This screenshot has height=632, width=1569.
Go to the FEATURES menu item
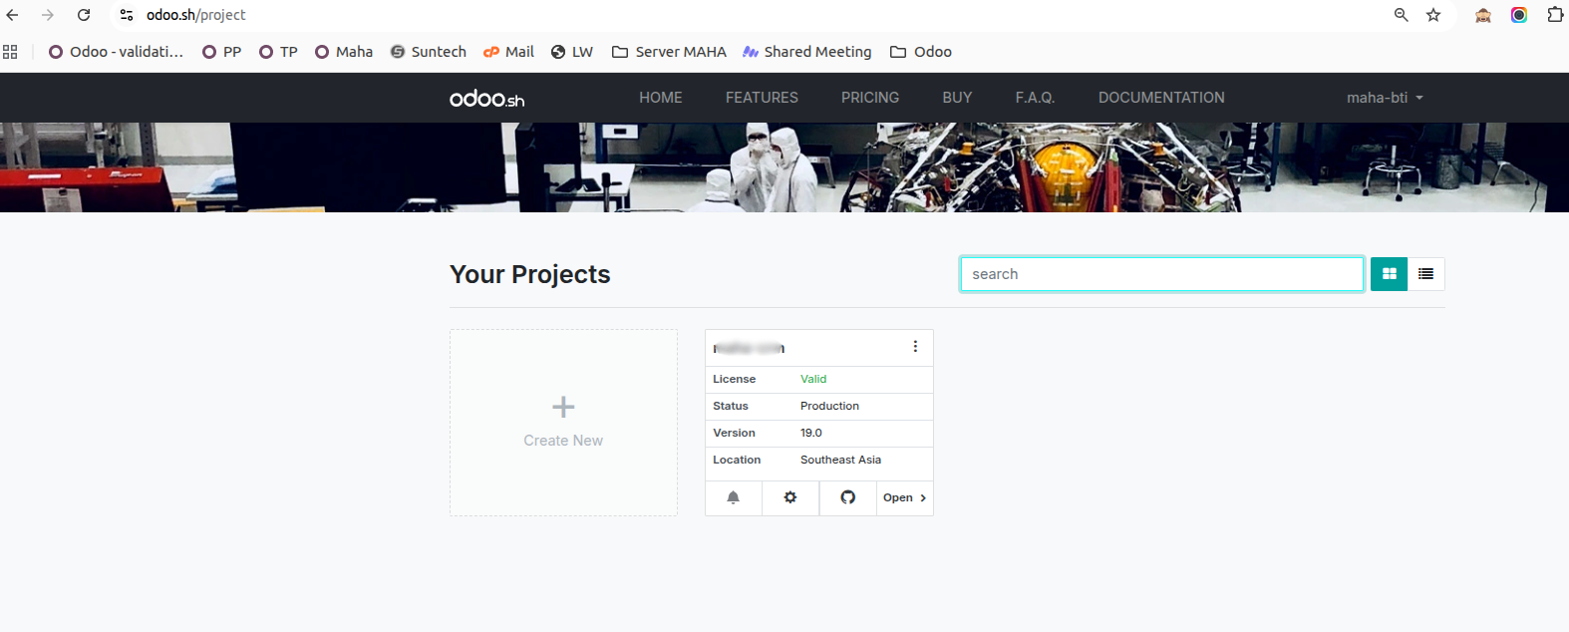click(x=762, y=98)
